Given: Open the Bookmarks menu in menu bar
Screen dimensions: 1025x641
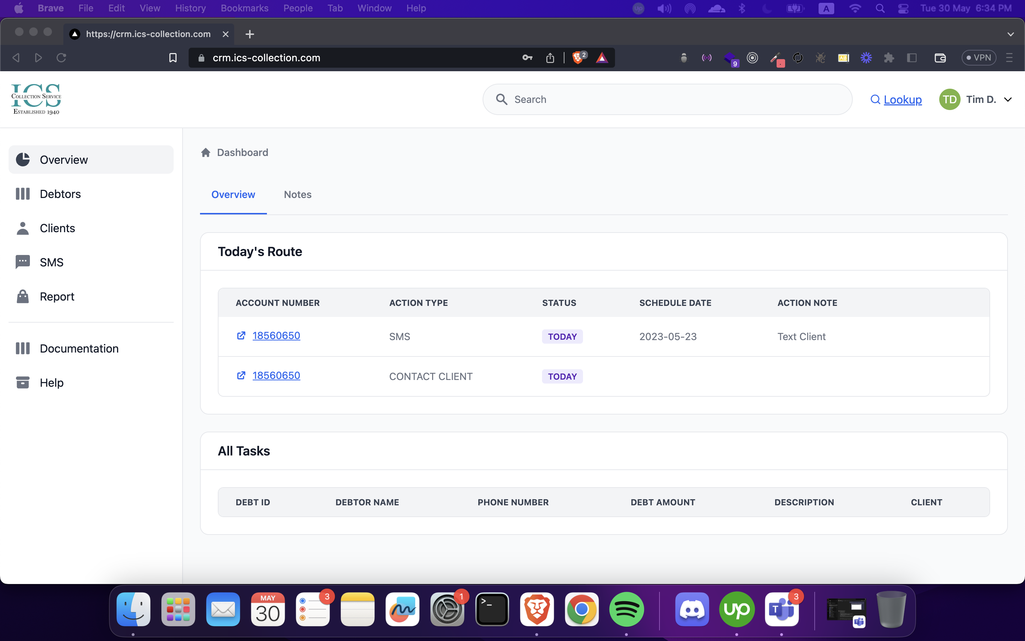Looking at the screenshot, I should click(x=245, y=8).
